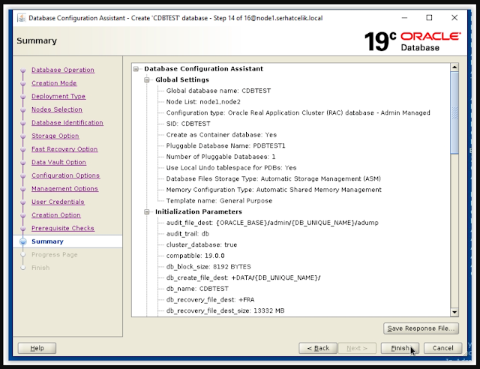
Task: Click the Java application icon in title bar
Action: click(x=22, y=18)
